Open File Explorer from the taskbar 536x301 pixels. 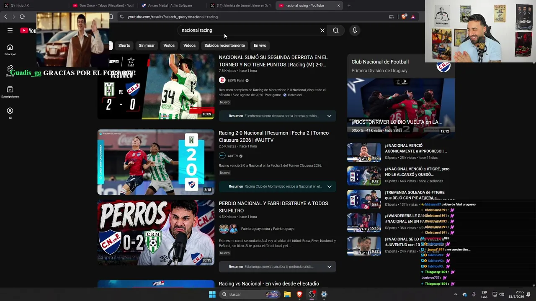click(287, 294)
